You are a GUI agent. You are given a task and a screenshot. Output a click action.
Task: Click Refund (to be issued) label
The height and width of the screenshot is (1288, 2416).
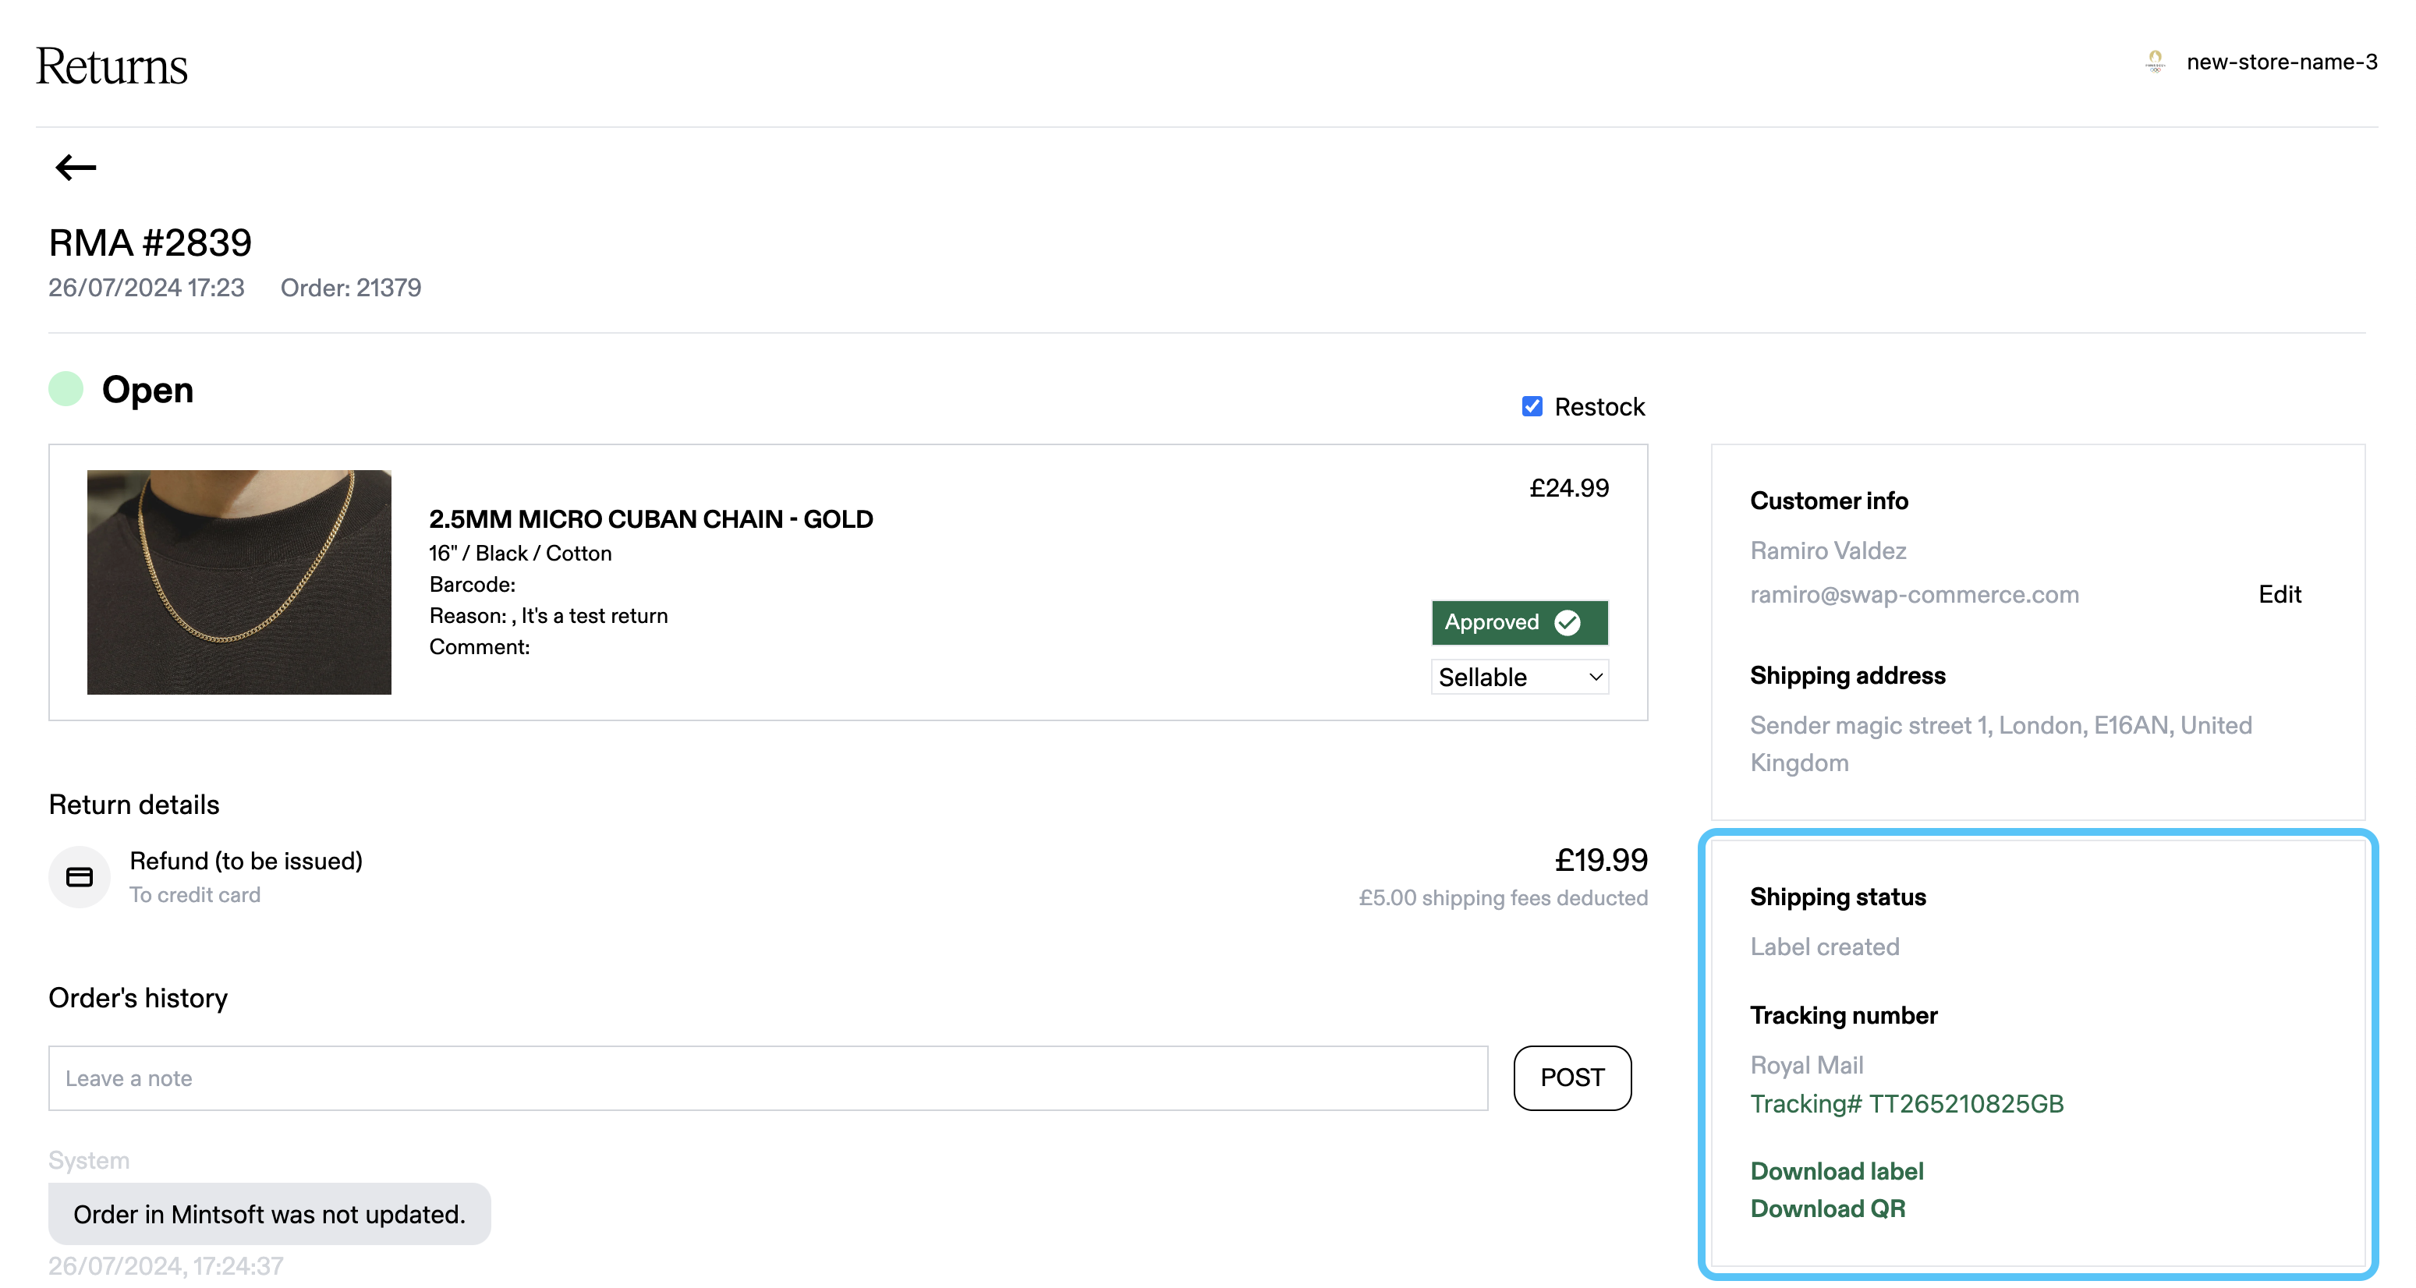[246, 861]
